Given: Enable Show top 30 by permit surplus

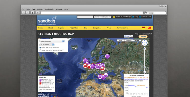Looking at the screenshot, I should 40,50.
